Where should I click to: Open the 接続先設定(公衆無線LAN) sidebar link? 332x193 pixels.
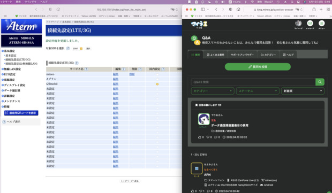tap(21, 64)
